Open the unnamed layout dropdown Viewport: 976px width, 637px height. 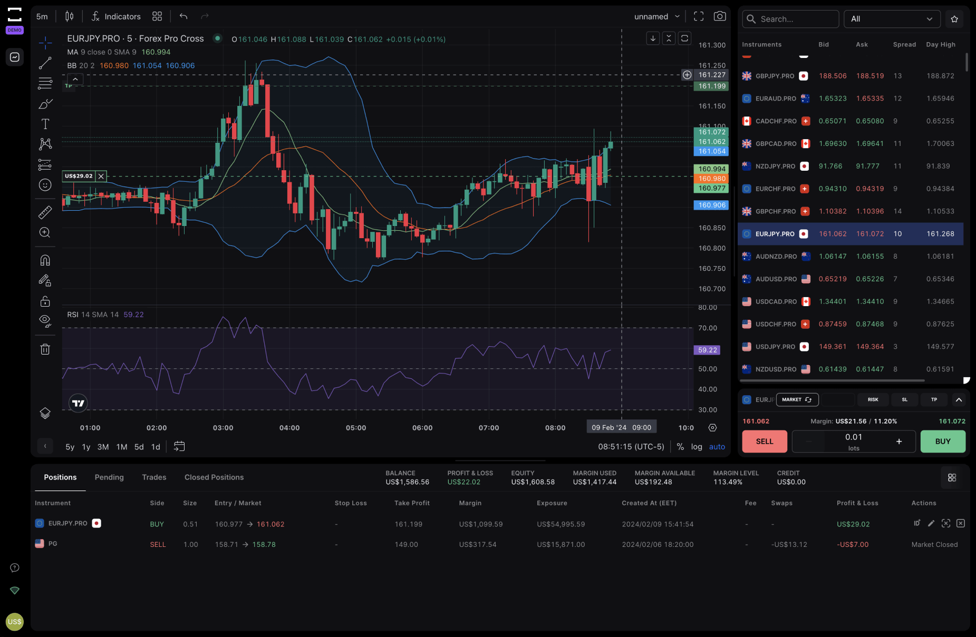click(656, 16)
